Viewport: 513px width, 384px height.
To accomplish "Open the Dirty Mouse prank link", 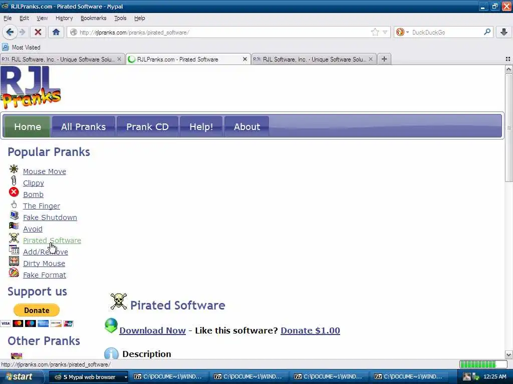I will [x=44, y=263].
